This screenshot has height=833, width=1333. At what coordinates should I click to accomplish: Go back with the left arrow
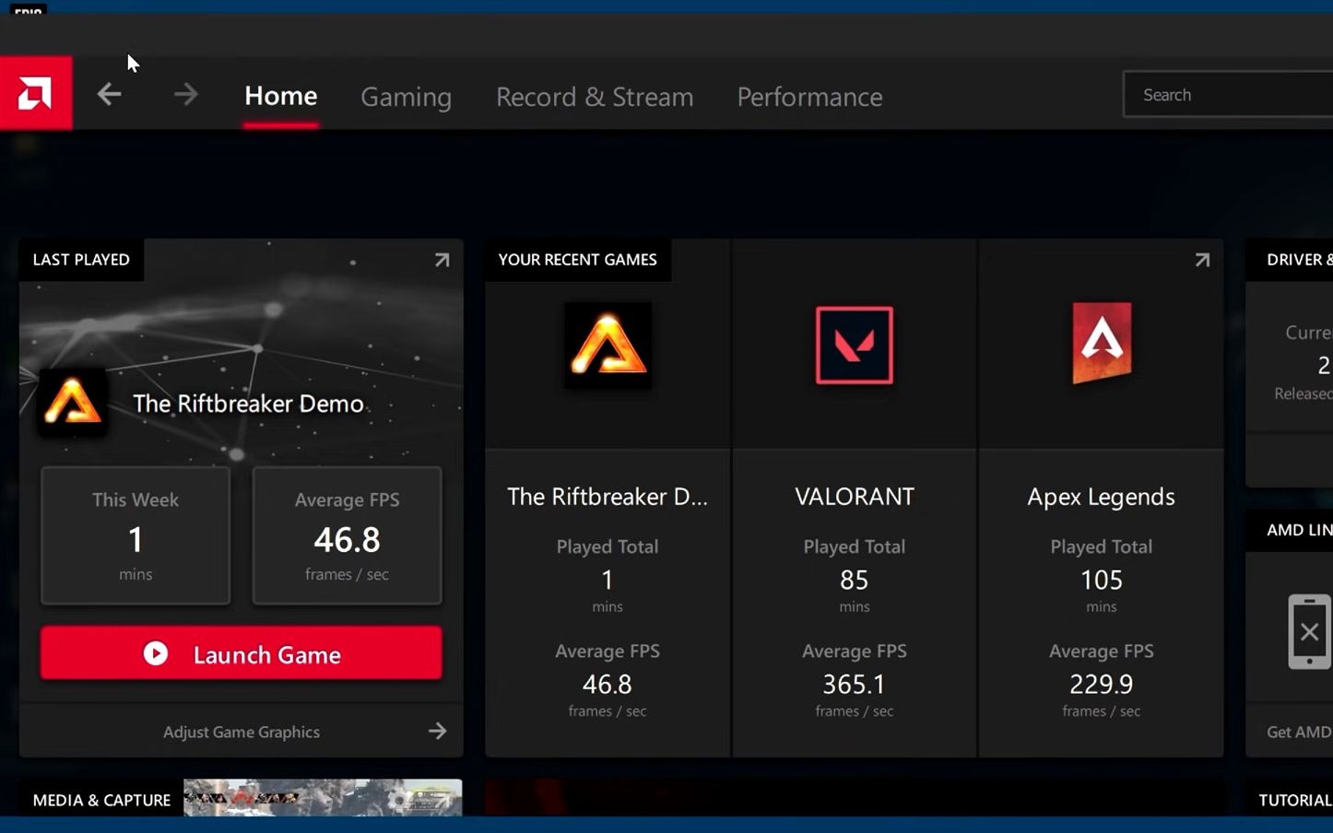tap(110, 94)
